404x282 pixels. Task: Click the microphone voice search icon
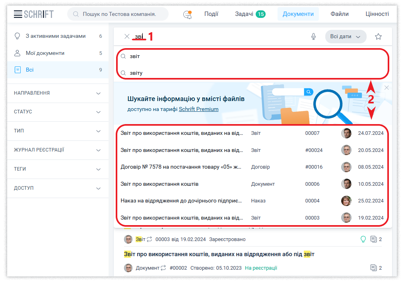313,37
